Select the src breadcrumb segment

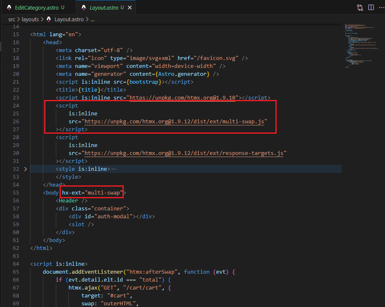tap(12, 20)
